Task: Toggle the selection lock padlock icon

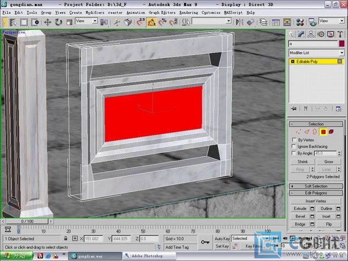Action: (66, 238)
